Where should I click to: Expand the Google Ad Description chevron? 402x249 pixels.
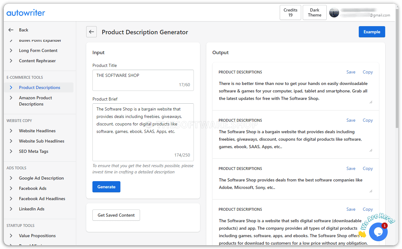pyautogui.click(x=11, y=178)
